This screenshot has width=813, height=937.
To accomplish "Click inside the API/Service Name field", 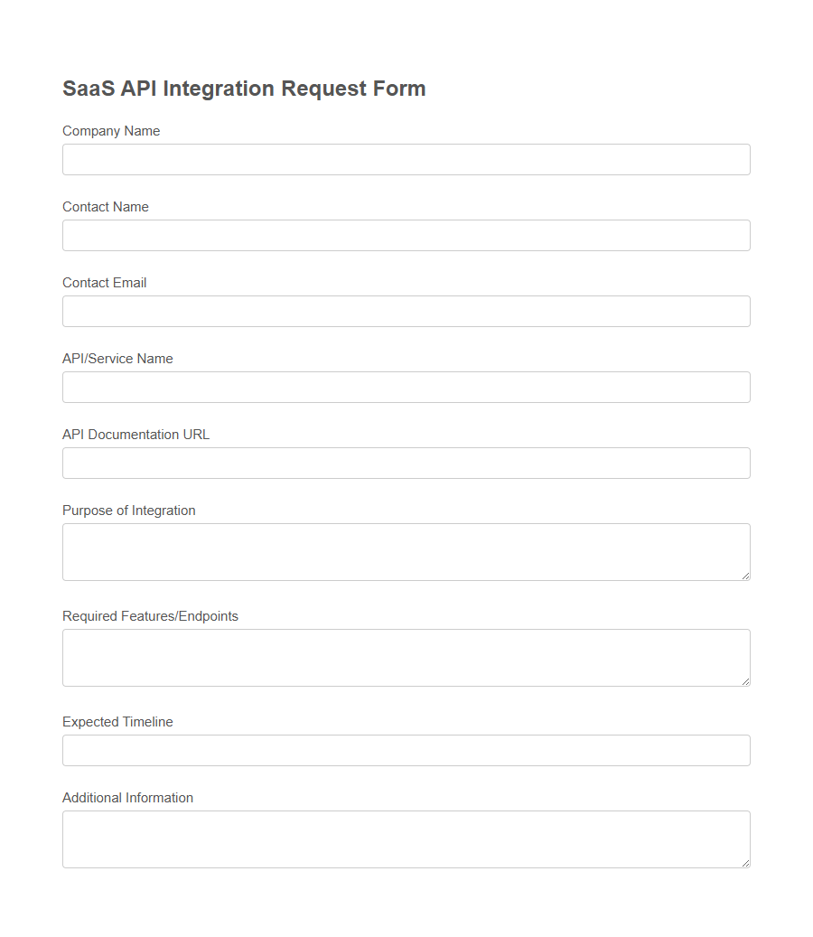I will [x=406, y=387].
